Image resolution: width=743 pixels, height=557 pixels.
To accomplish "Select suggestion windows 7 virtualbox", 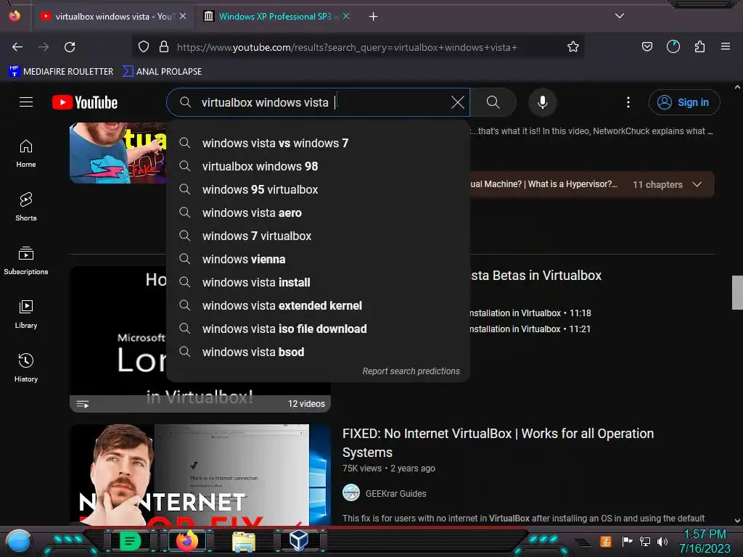I will point(318,236).
